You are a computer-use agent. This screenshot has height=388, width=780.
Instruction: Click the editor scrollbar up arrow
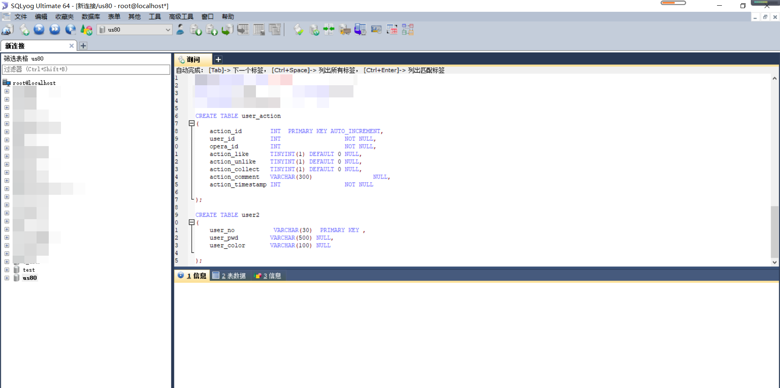(775, 78)
